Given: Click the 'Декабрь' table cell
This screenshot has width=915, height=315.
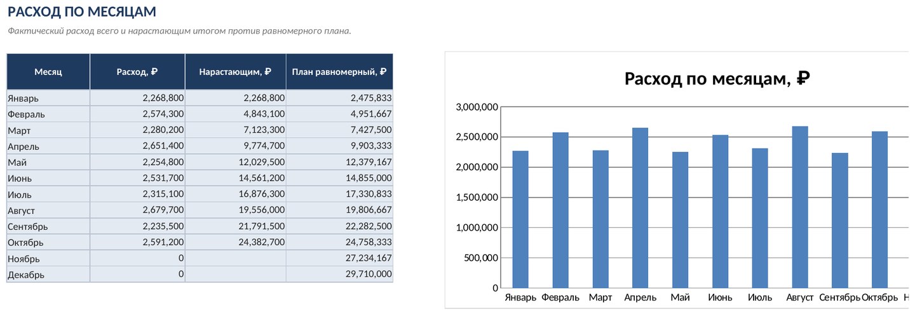Looking at the screenshot, I should [x=48, y=274].
